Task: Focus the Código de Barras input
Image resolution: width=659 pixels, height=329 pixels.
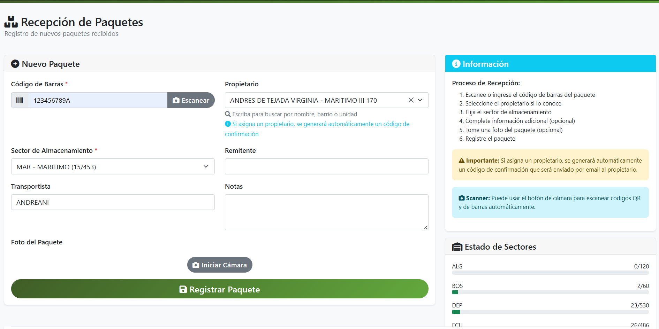Action: click(98, 100)
